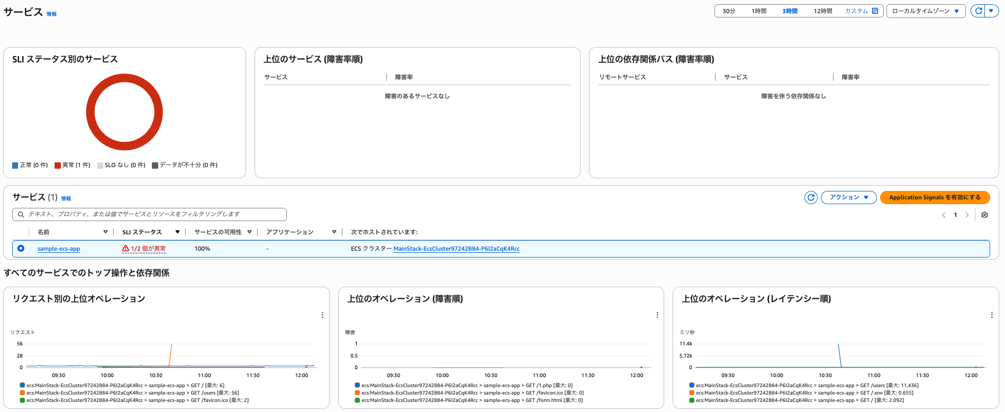Go to next page of services
1005x412 pixels.
tap(967, 215)
